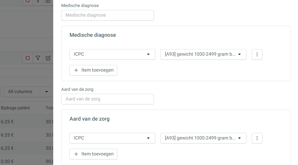Expand the All columns dropdown

pos(28,91)
